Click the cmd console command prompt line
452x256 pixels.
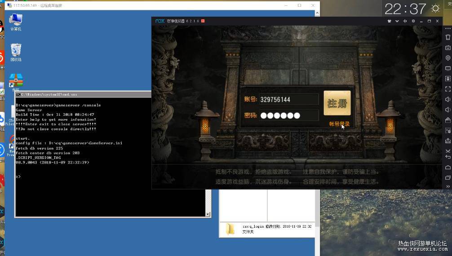[x=18, y=177]
